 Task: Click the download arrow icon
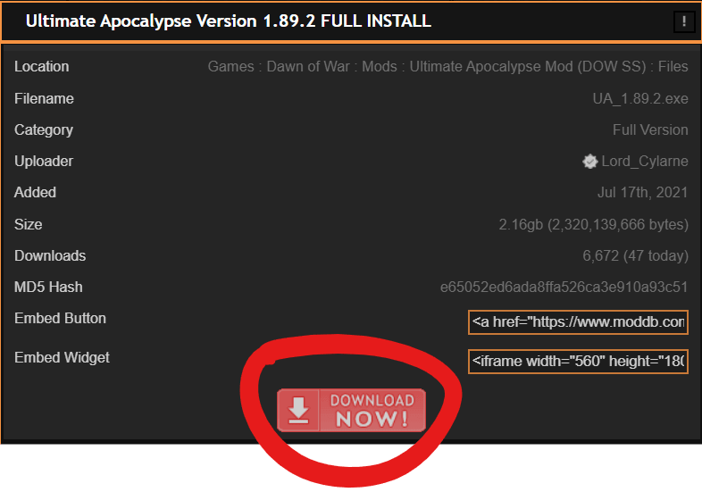pos(298,410)
